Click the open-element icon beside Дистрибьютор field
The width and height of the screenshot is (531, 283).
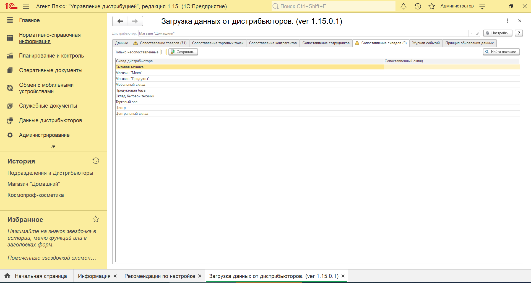tap(477, 33)
